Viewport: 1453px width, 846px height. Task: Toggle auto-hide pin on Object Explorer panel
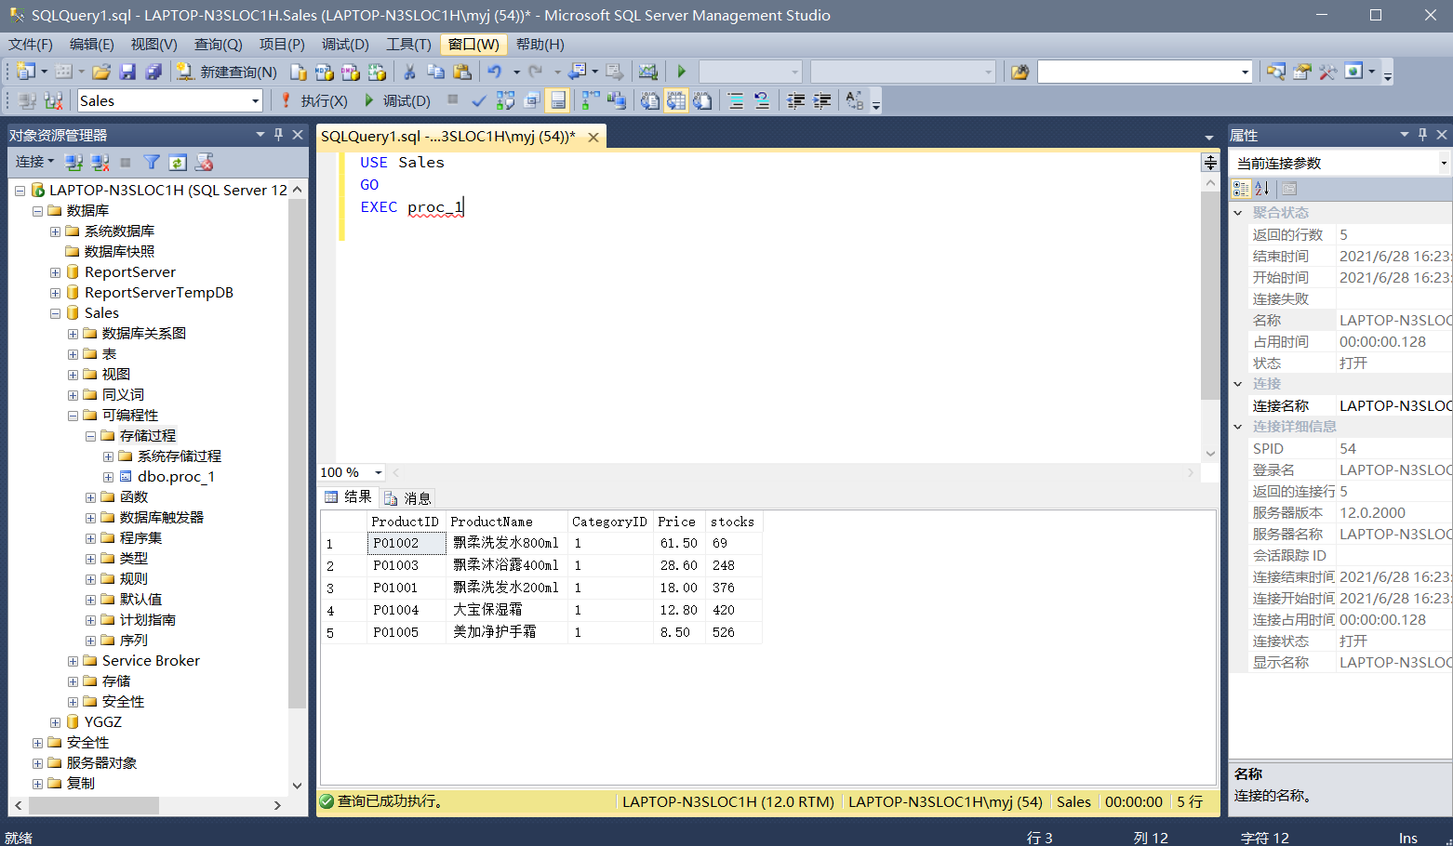tap(278, 135)
